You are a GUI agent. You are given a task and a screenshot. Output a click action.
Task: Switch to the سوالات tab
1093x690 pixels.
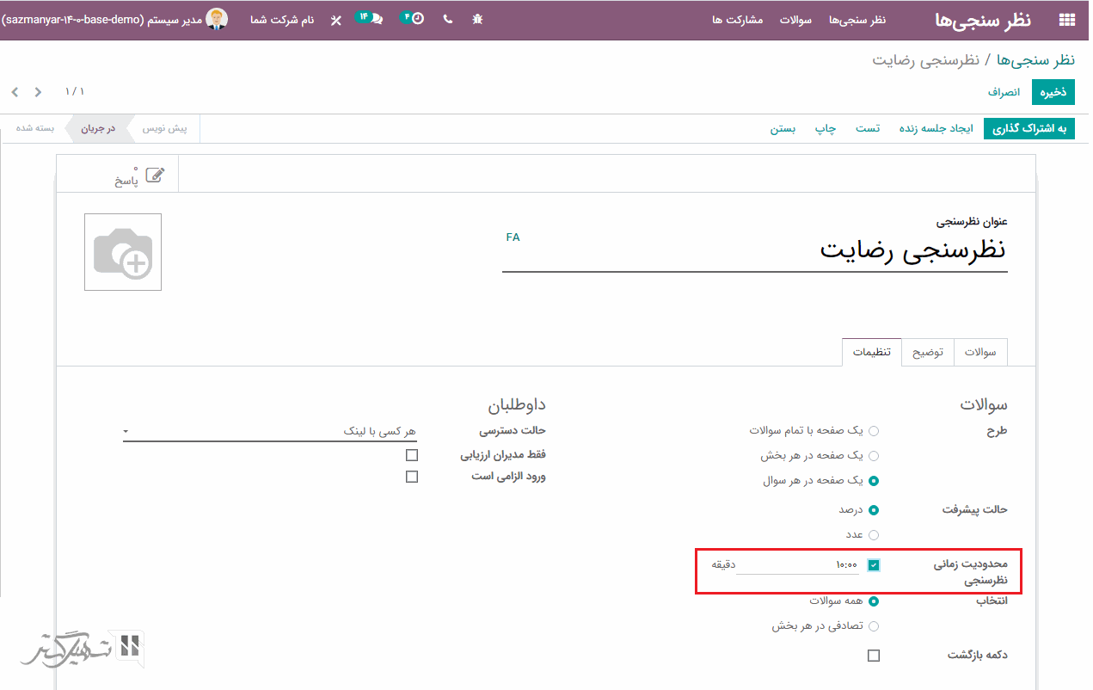point(980,353)
